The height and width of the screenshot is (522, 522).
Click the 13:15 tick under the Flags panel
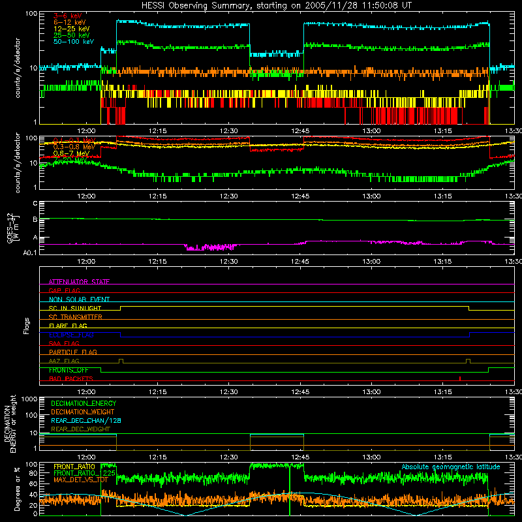(442, 392)
